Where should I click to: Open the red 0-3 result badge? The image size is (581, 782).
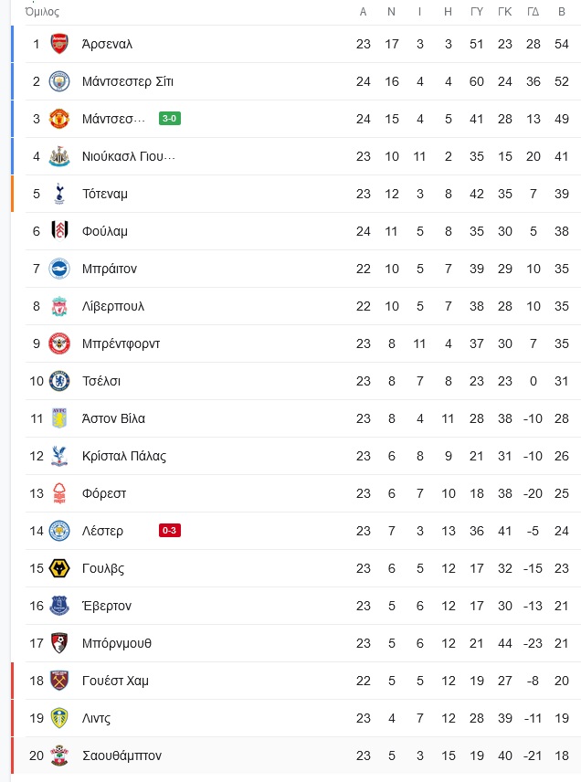170,530
